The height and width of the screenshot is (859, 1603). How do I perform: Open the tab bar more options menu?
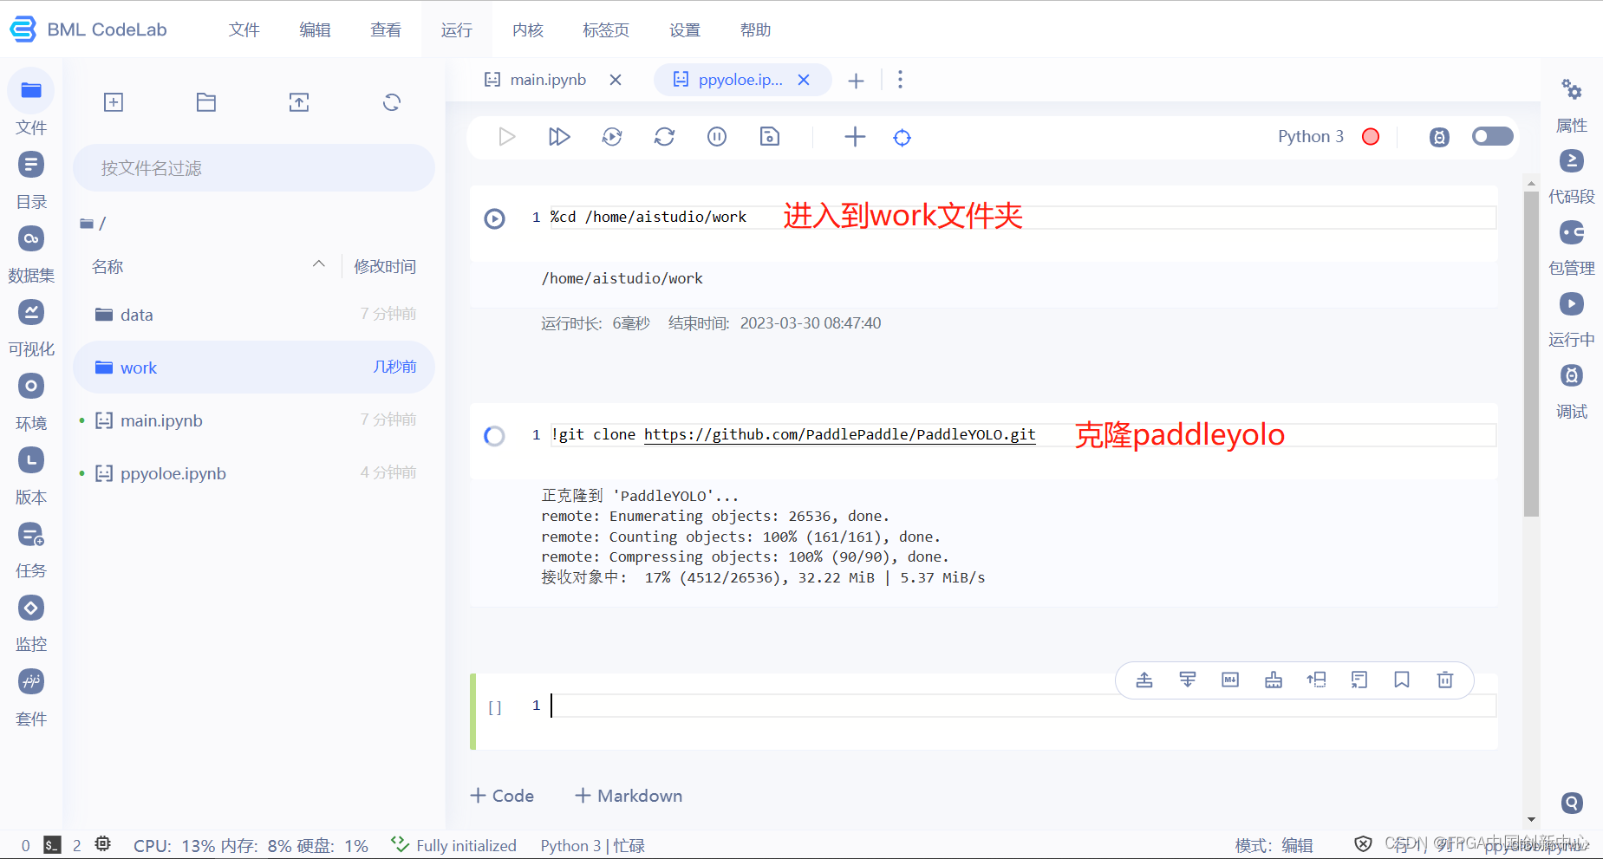pyautogui.click(x=901, y=80)
